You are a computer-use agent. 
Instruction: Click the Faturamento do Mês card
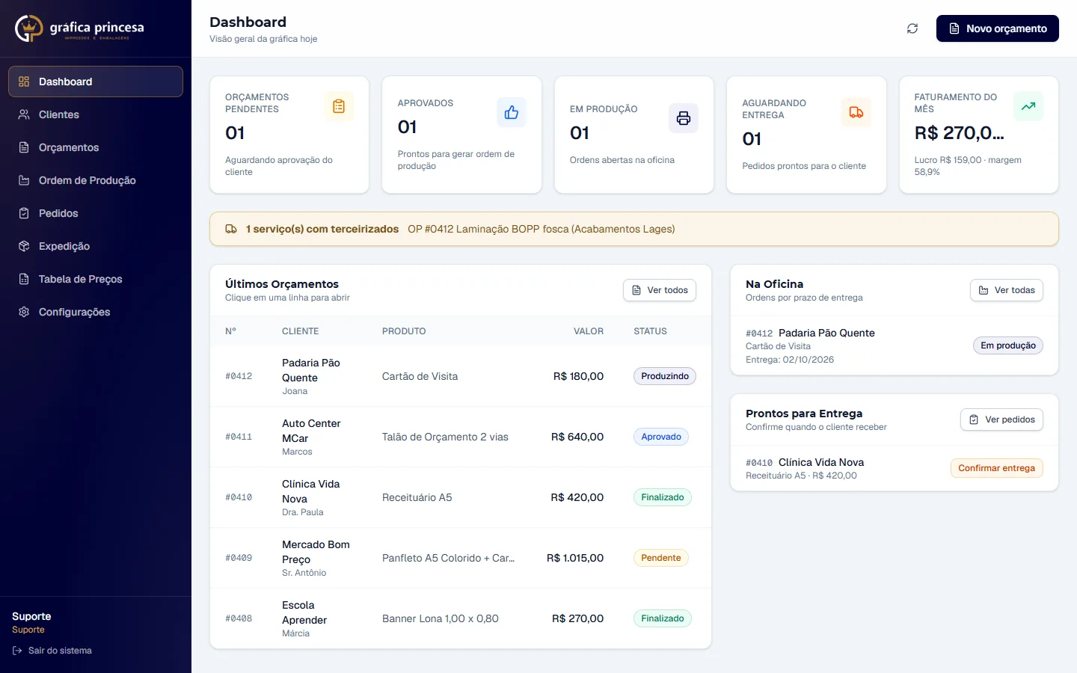[x=978, y=135]
